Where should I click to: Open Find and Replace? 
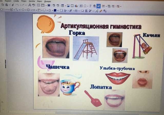pos(30,5)
